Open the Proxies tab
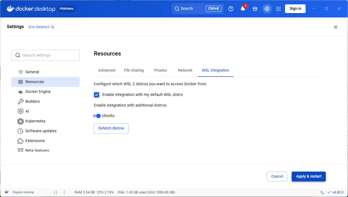The height and width of the screenshot is (197, 348). (x=160, y=70)
